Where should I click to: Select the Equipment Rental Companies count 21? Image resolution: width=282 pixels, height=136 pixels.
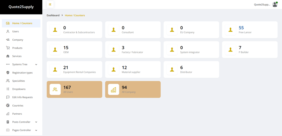(x=66, y=67)
